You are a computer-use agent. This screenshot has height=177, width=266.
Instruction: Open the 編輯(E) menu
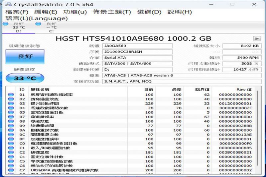coord(46,12)
